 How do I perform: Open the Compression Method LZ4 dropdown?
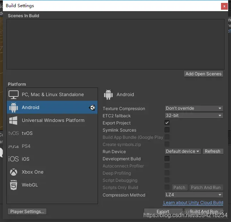(x=194, y=195)
